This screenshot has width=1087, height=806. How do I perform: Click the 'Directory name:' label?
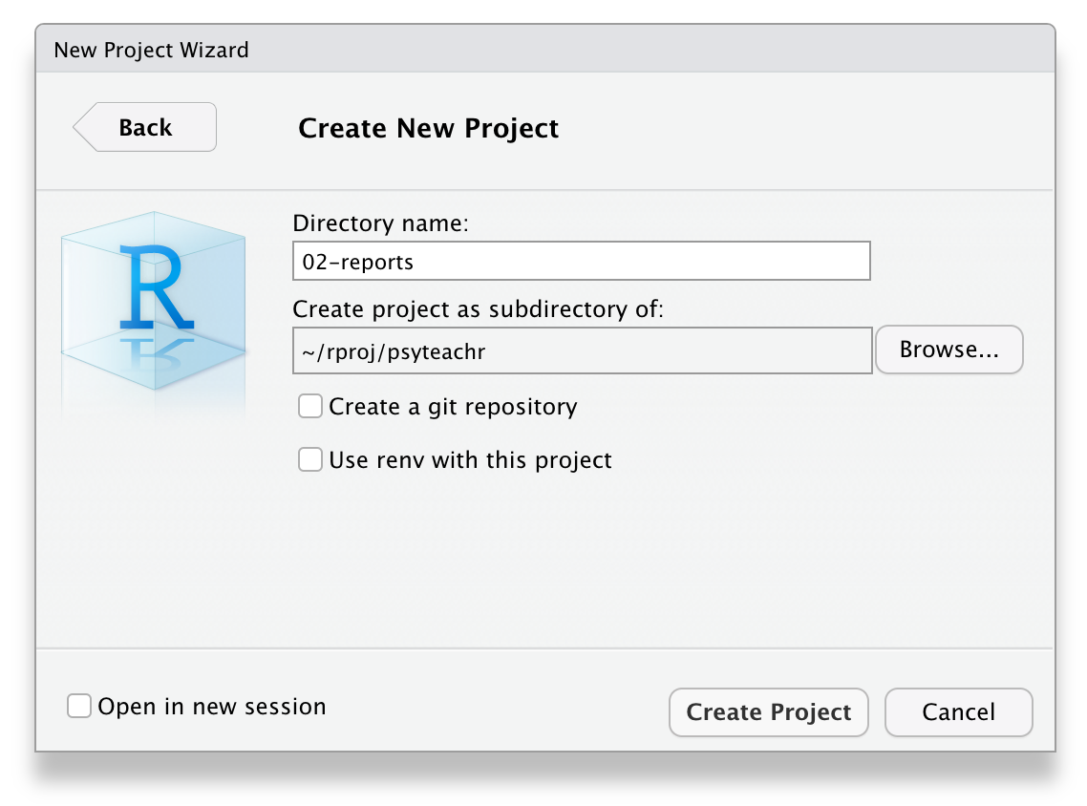380,223
